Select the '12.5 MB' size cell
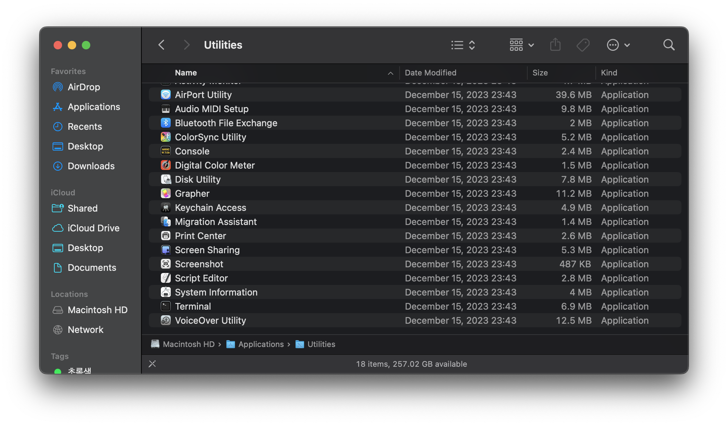 coord(574,320)
